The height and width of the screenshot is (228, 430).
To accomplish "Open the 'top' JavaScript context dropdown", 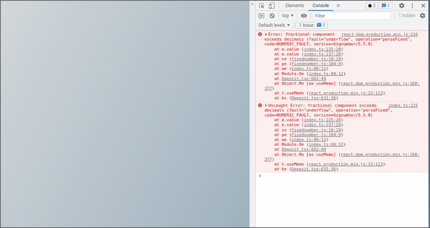I will tap(288, 16).
